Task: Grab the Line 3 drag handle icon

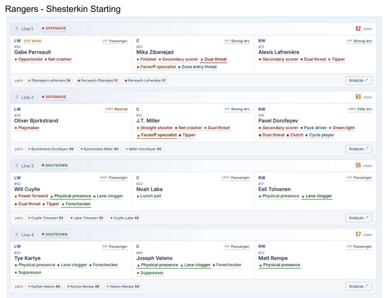Action: (x=17, y=165)
